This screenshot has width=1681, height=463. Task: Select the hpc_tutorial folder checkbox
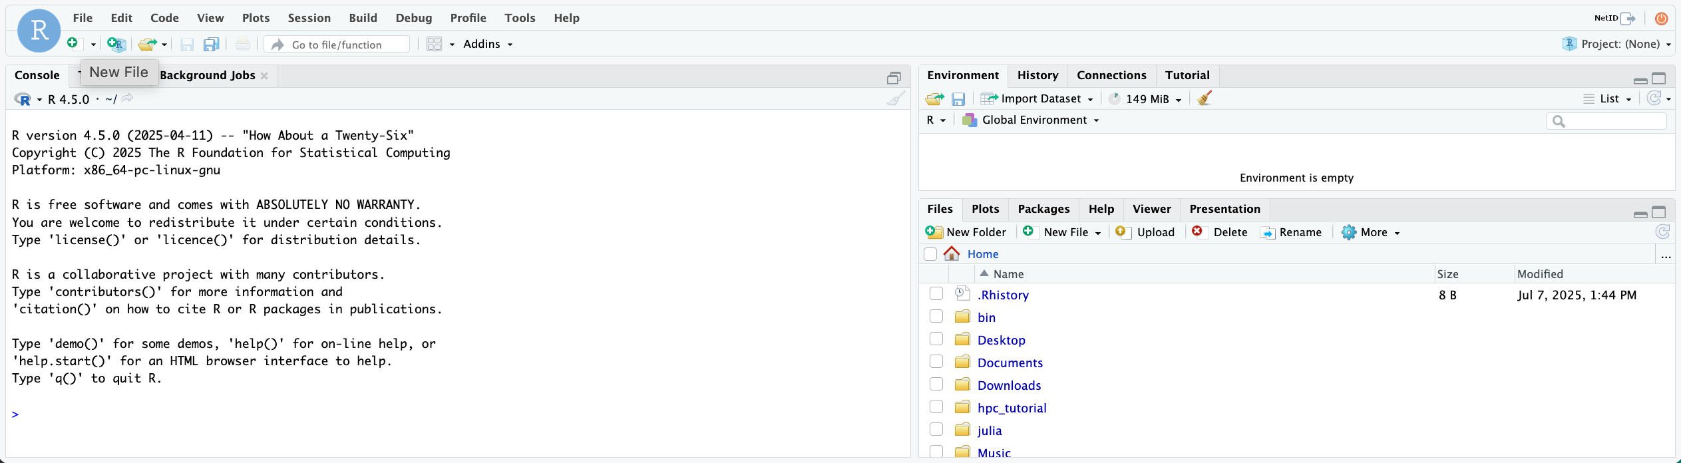[936, 407]
